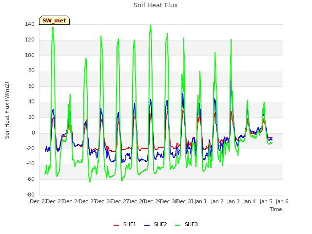The width and height of the screenshot is (312, 234).
Task: Click the Jan 3 x-axis tick label
Action: point(233,201)
